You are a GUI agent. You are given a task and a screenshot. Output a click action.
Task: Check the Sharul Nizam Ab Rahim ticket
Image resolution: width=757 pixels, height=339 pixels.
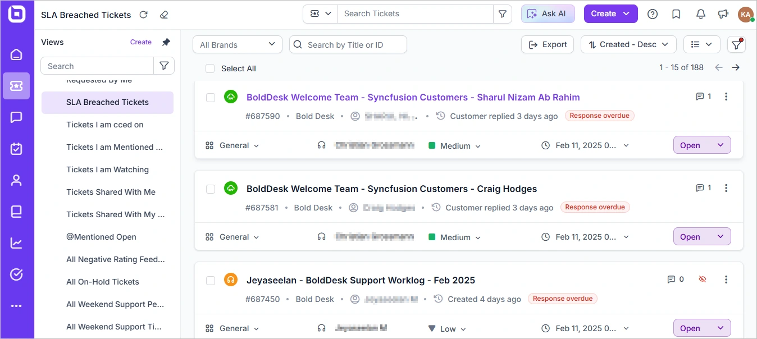pos(211,98)
